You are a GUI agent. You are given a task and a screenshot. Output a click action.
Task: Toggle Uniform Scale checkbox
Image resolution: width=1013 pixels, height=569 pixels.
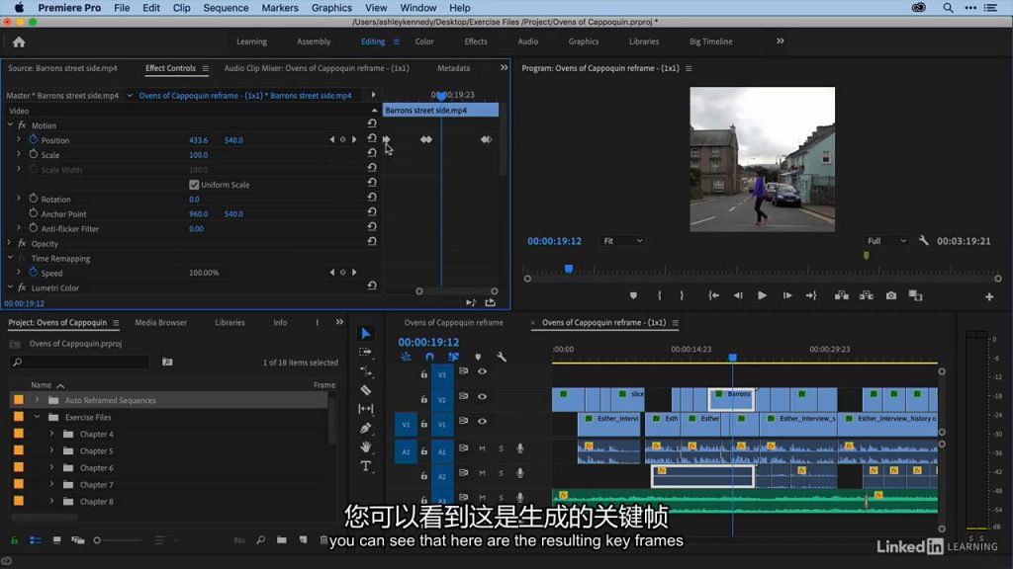click(194, 185)
